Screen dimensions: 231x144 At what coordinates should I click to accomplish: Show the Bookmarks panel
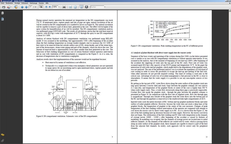click(x=3, y=19)
